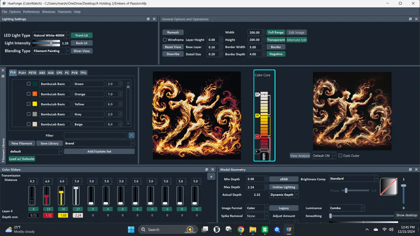Float the Lighting Settings panel
This screenshot has width=420, height=236.
point(148,19)
